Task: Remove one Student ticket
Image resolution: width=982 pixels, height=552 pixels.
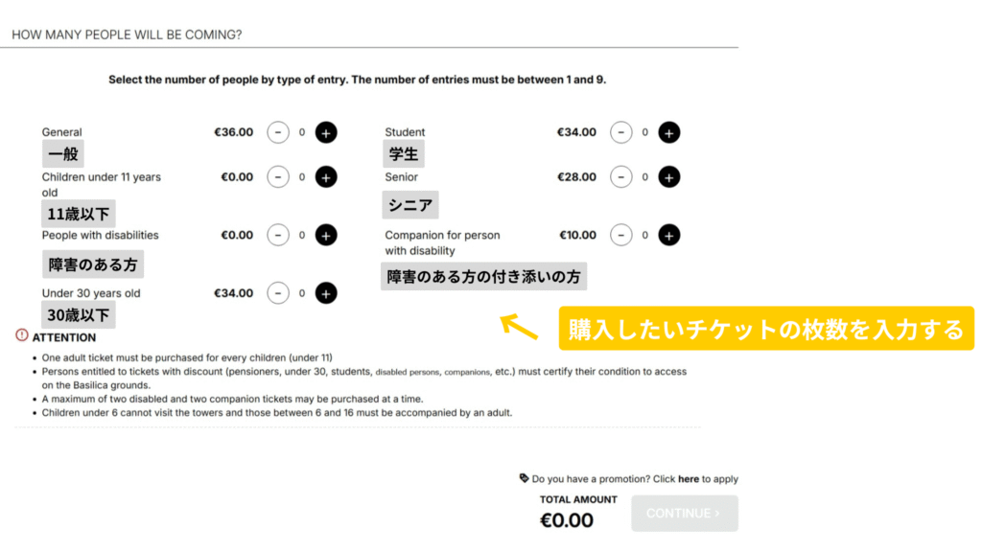Action: (x=621, y=132)
